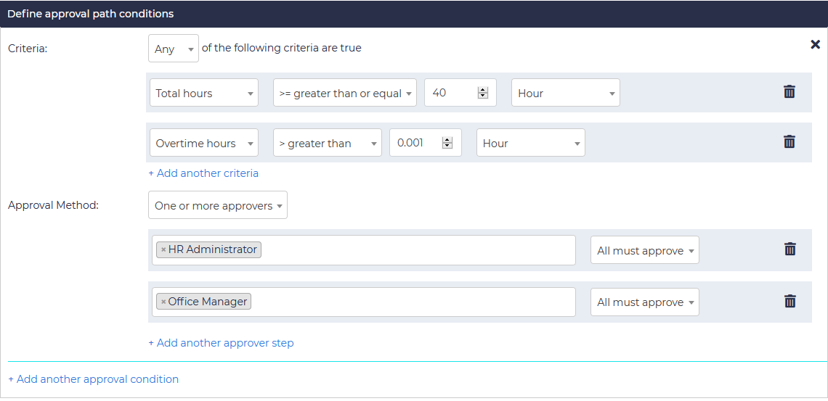This screenshot has width=828, height=401.
Task: Open the Any criteria match dropdown
Action: click(x=174, y=49)
